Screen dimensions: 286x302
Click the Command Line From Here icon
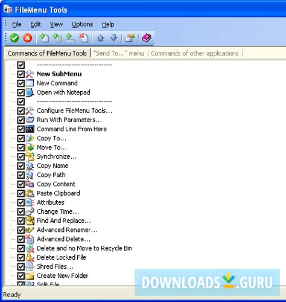(30, 129)
